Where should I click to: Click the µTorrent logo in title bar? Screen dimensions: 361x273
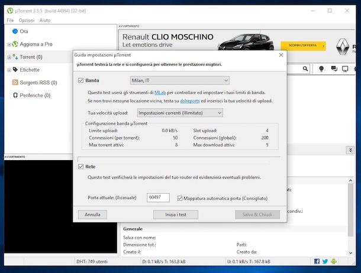pos(10,11)
